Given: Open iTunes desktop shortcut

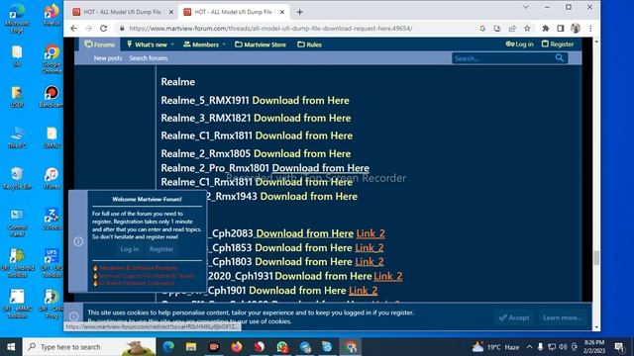Looking at the screenshot, I should [52, 178].
